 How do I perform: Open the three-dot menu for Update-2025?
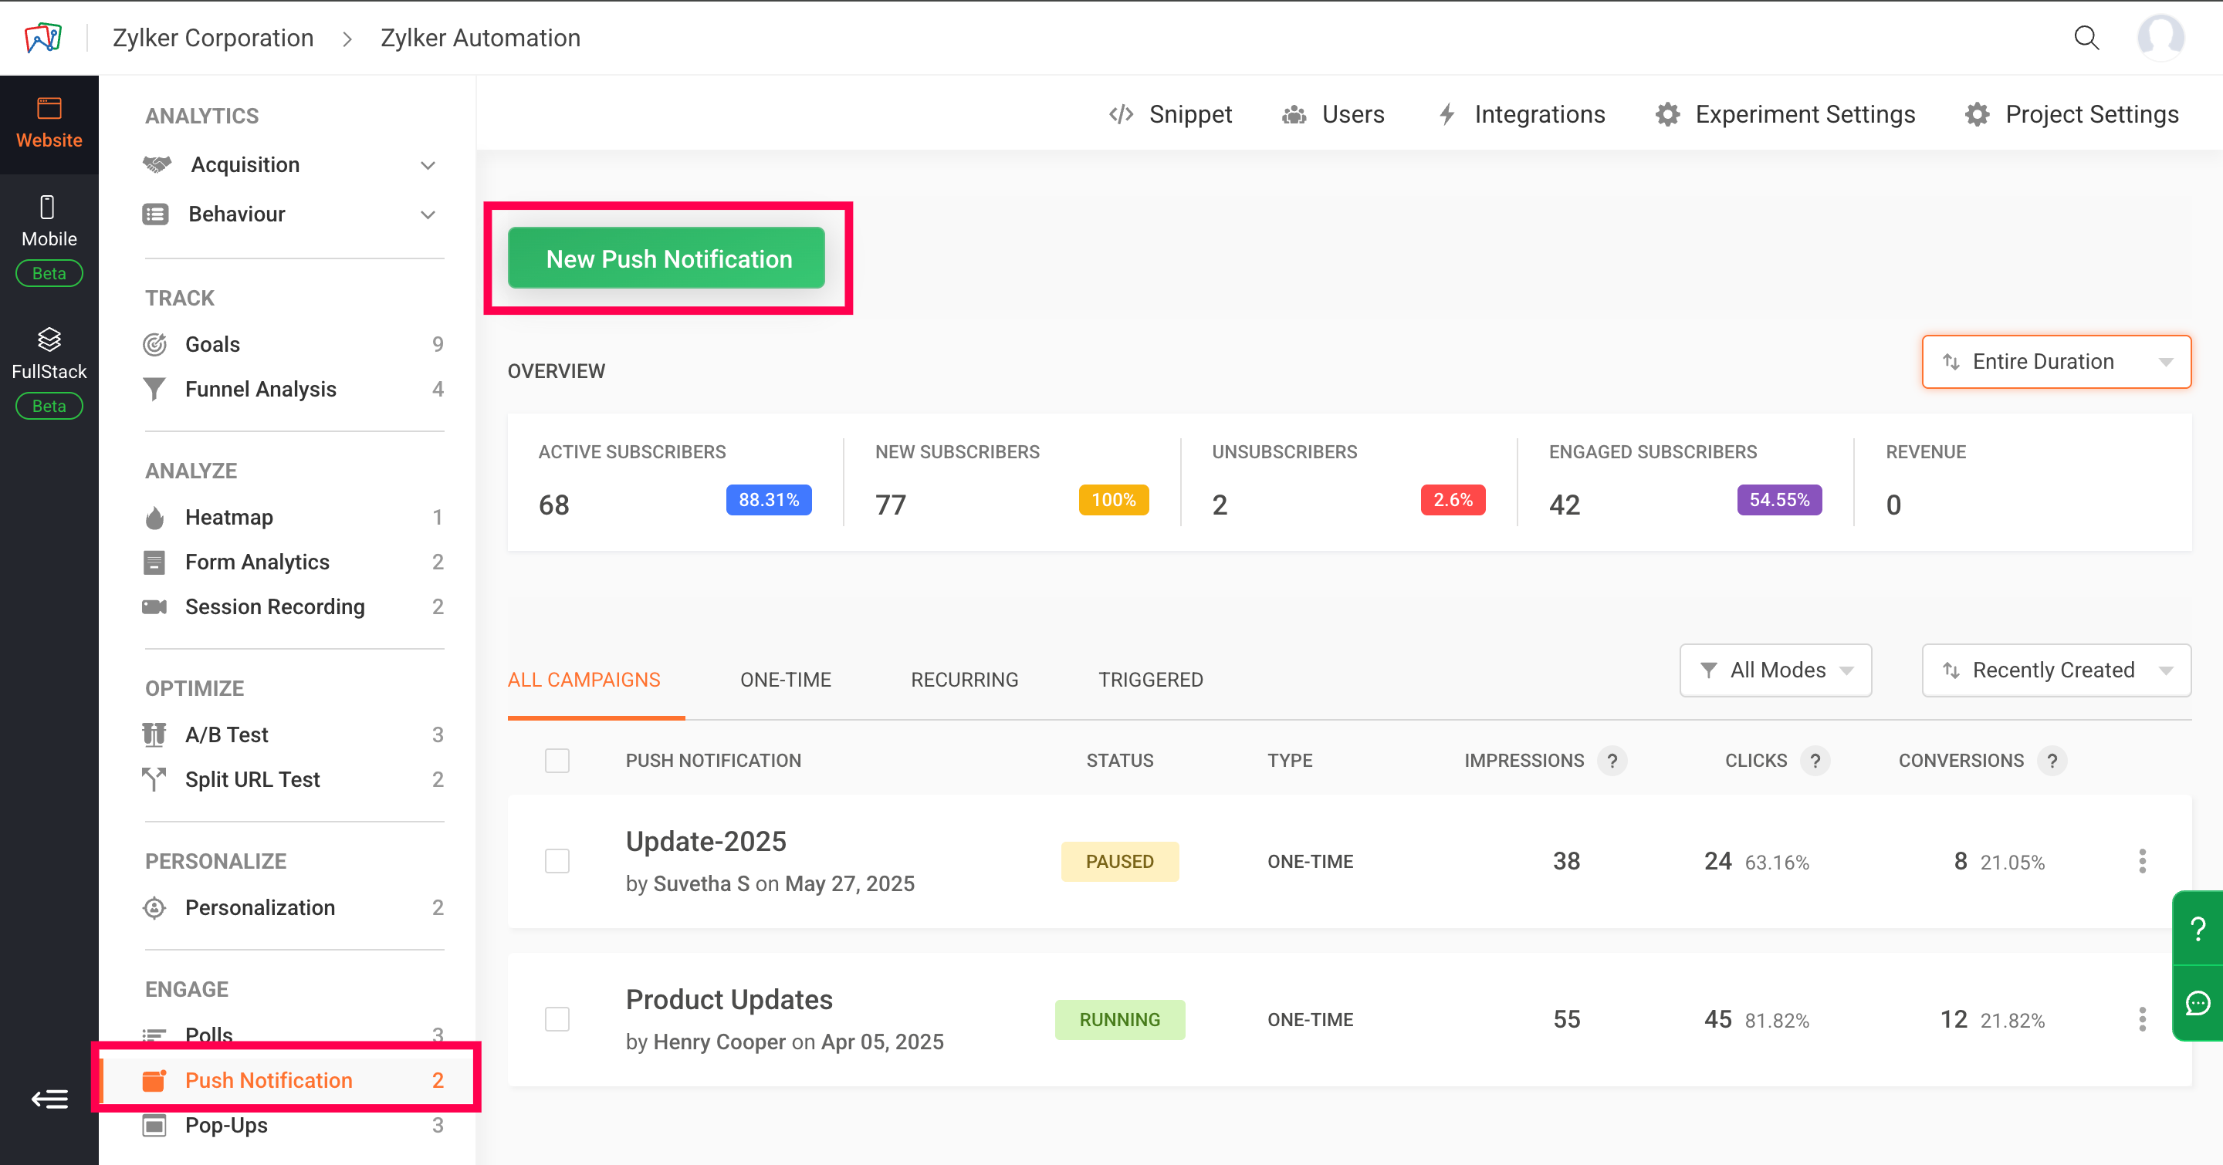pos(2142,860)
